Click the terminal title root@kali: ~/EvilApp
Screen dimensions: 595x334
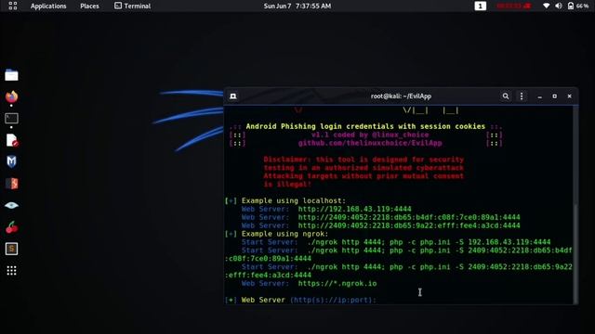point(401,96)
